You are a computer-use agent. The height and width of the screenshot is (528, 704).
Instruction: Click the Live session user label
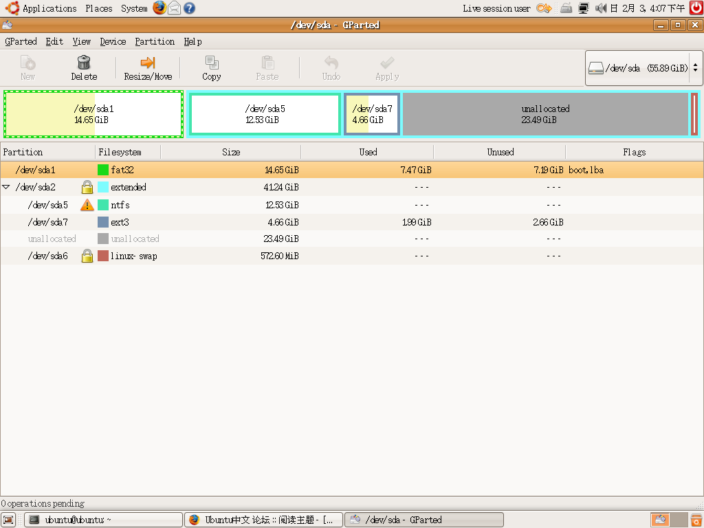(x=496, y=8)
